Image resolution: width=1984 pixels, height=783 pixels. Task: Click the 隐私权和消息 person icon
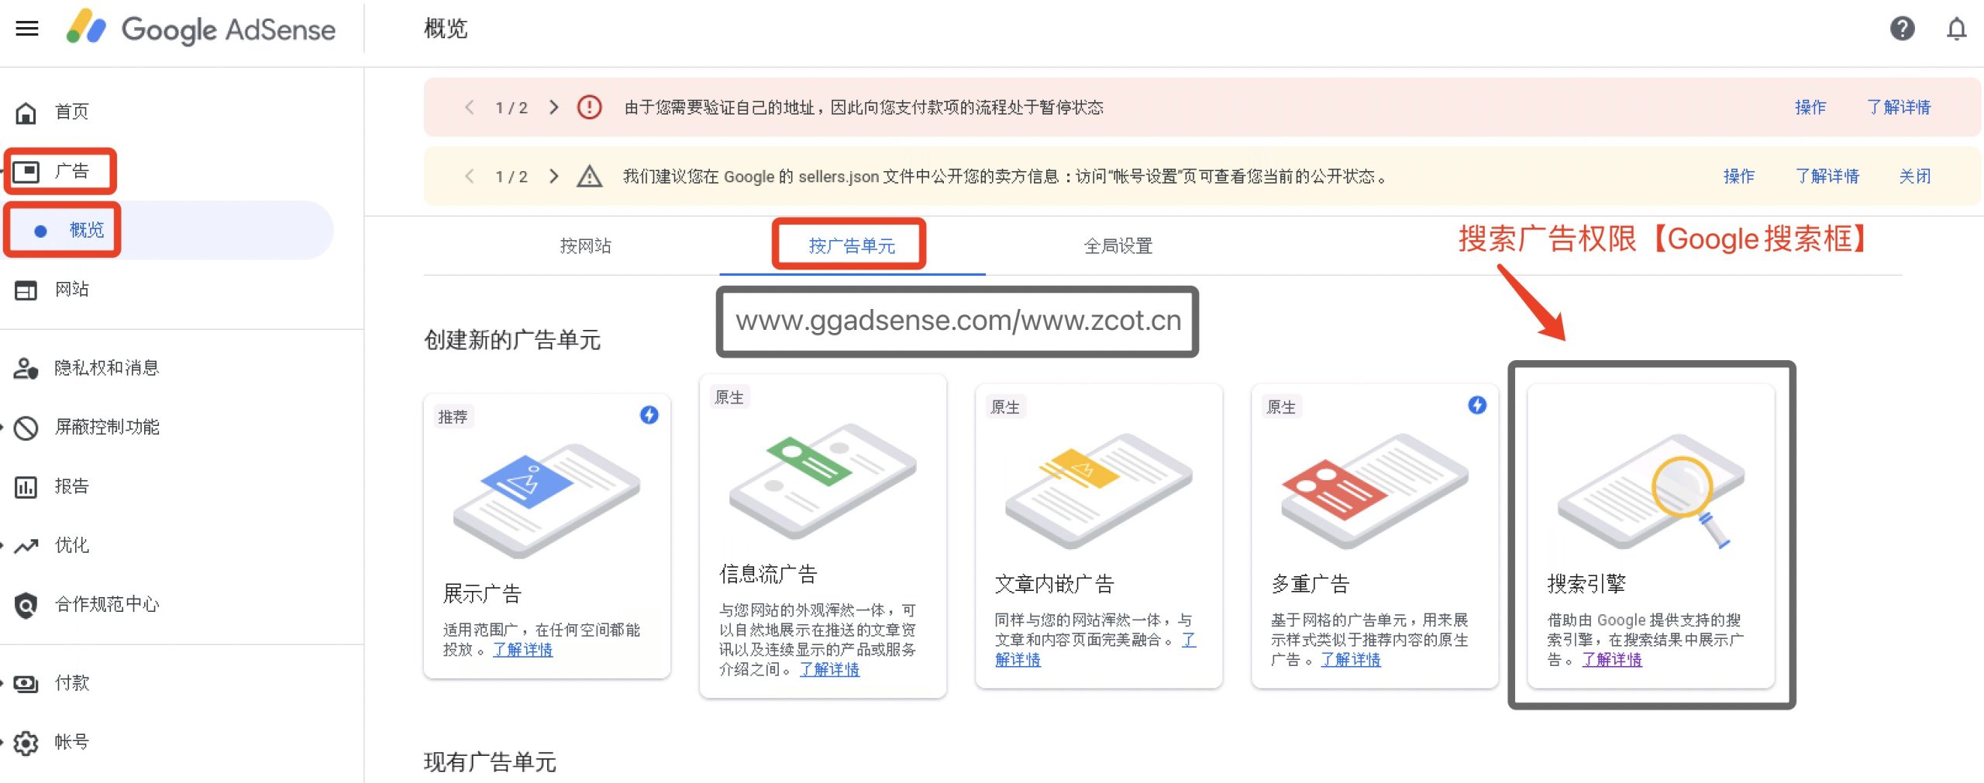click(x=26, y=368)
